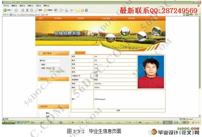
Task: Click the Refresh page toolbar icon
Action: (27, 10)
